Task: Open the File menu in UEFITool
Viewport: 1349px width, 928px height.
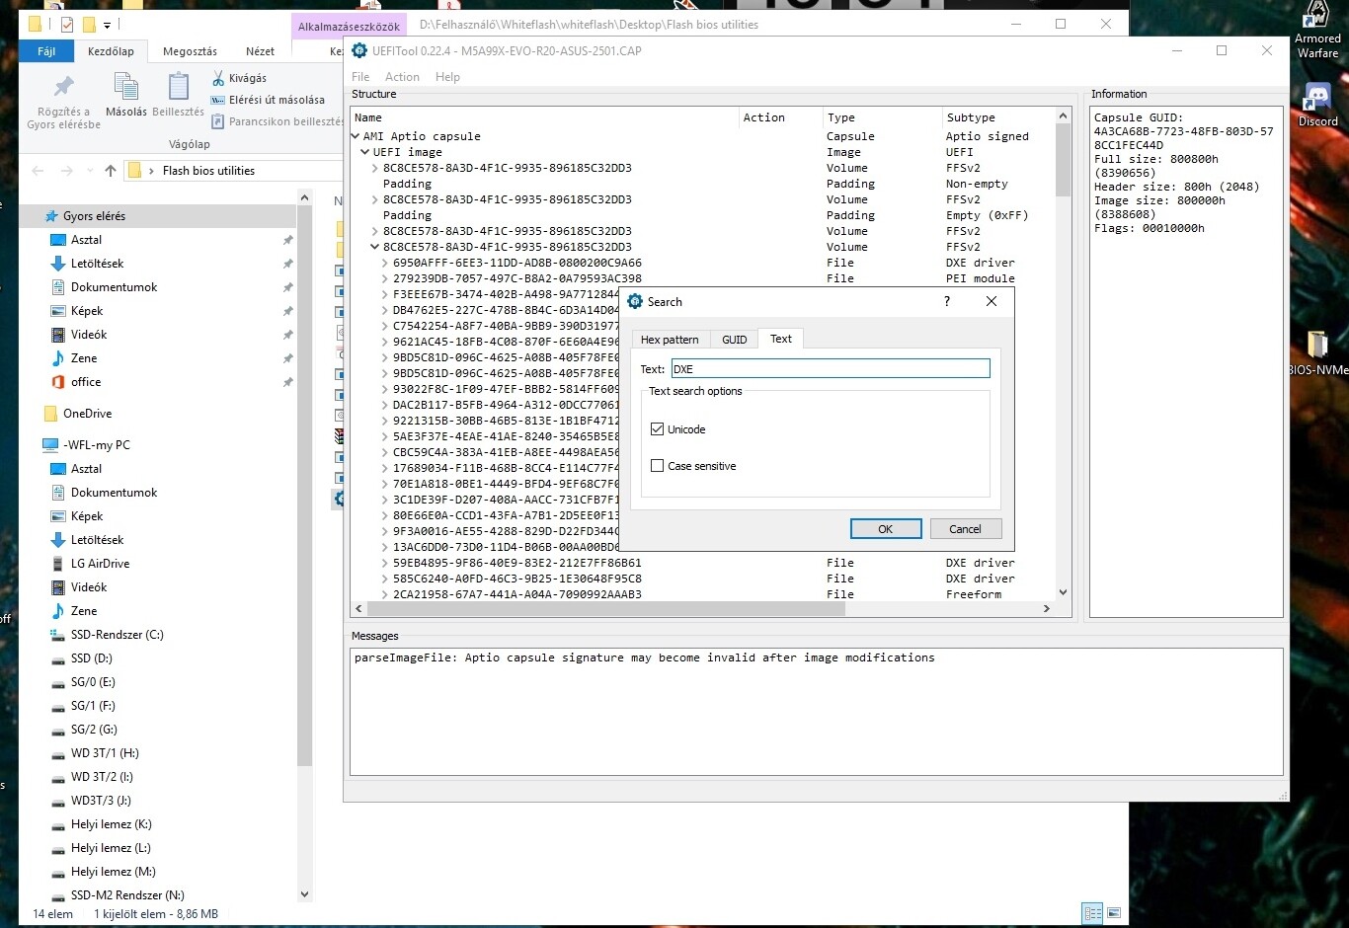Action: 360,77
